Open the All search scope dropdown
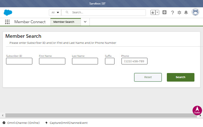 [x=55, y=13]
